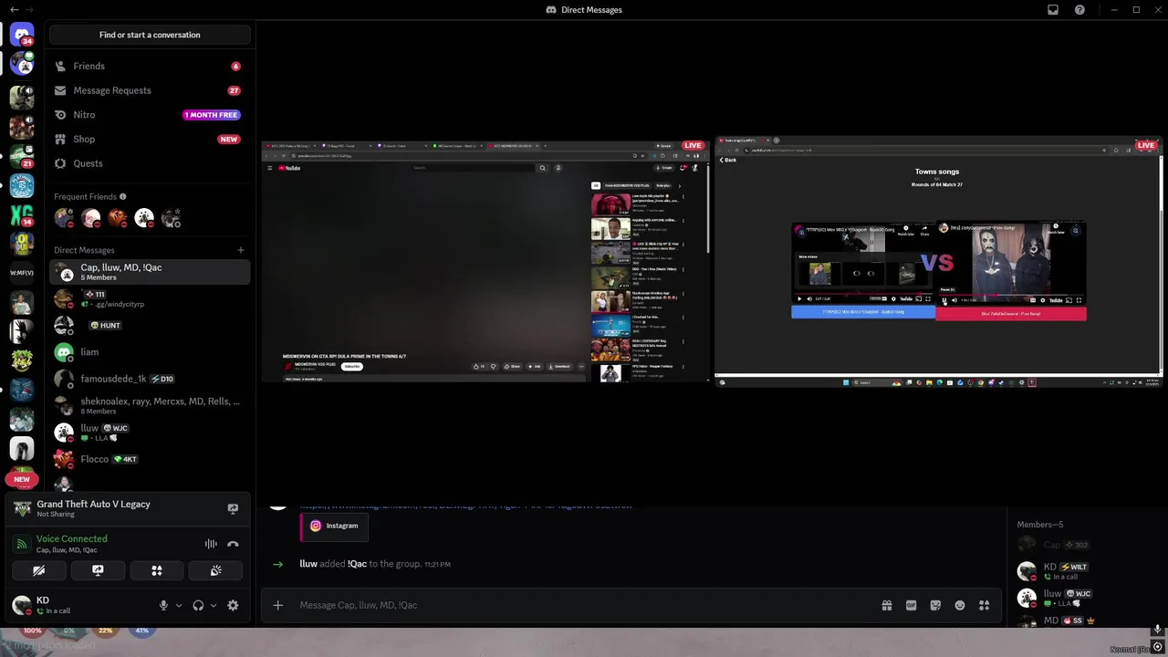Open the Help question mark icon
Screen dimensions: 1168x657
tap(1080, 10)
